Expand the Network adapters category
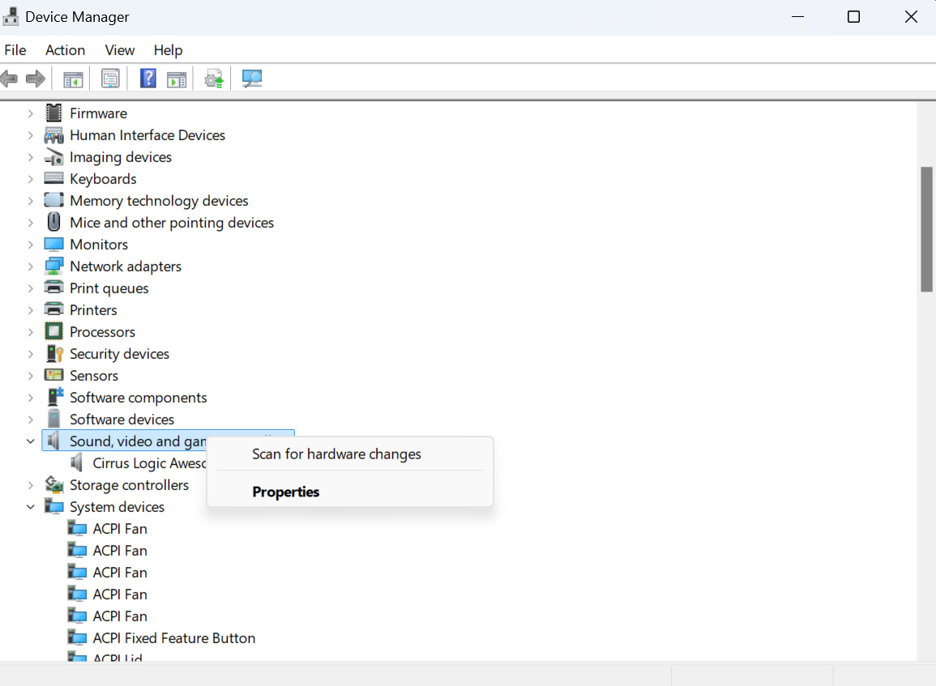The height and width of the screenshot is (686, 936). [31, 266]
